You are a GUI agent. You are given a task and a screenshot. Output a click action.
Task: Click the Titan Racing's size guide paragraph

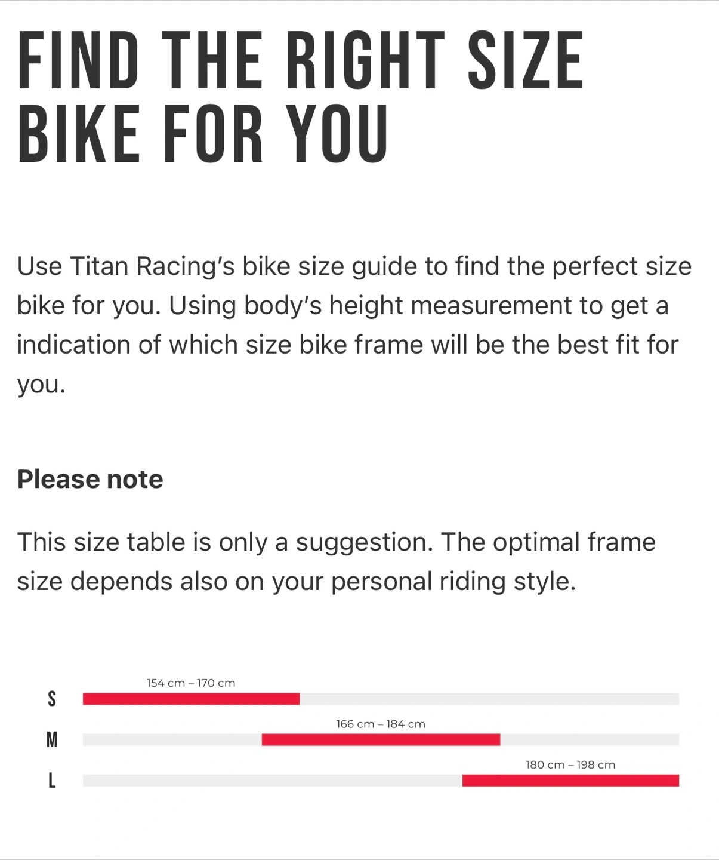[354, 325]
